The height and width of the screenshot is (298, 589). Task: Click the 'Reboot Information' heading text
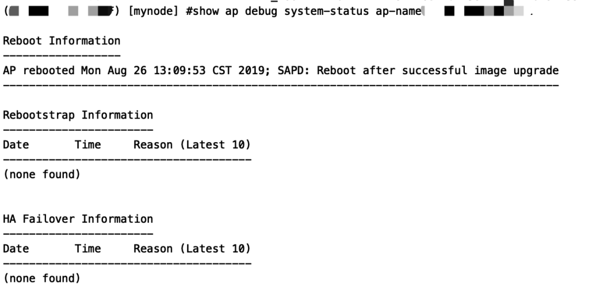pos(62,41)
